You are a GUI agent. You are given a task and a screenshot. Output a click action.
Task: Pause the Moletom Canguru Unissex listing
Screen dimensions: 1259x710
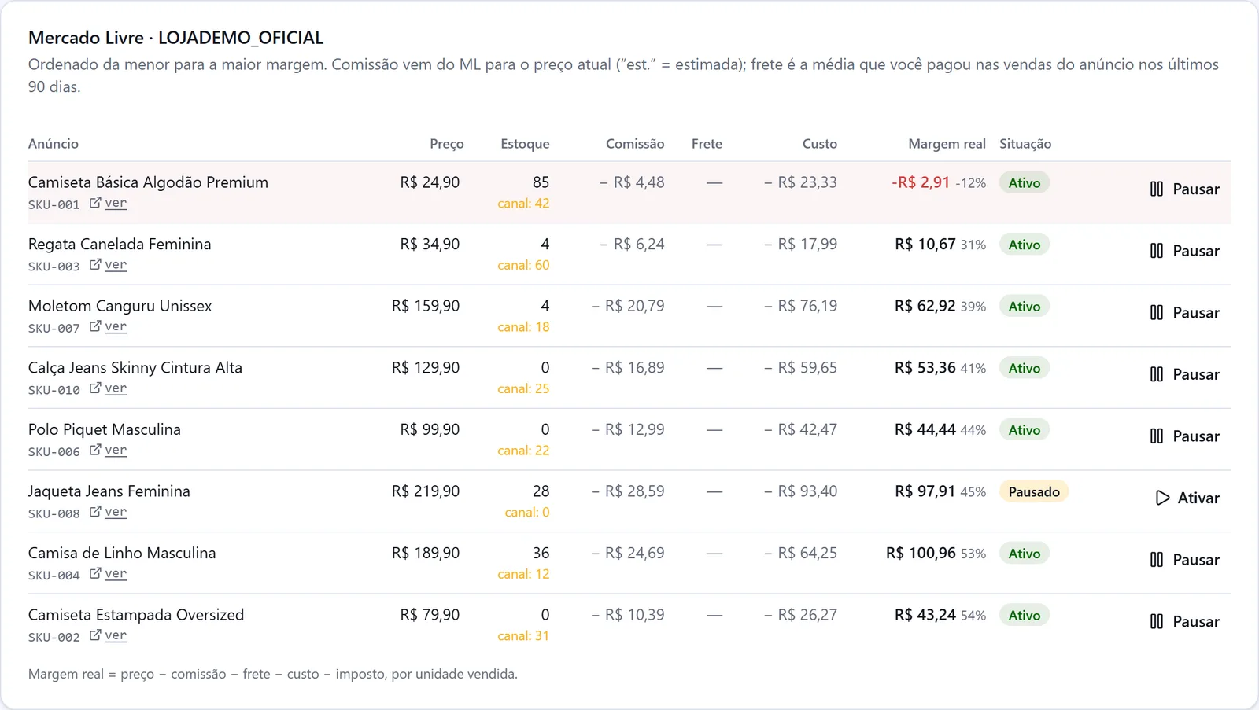[1184, 312]
